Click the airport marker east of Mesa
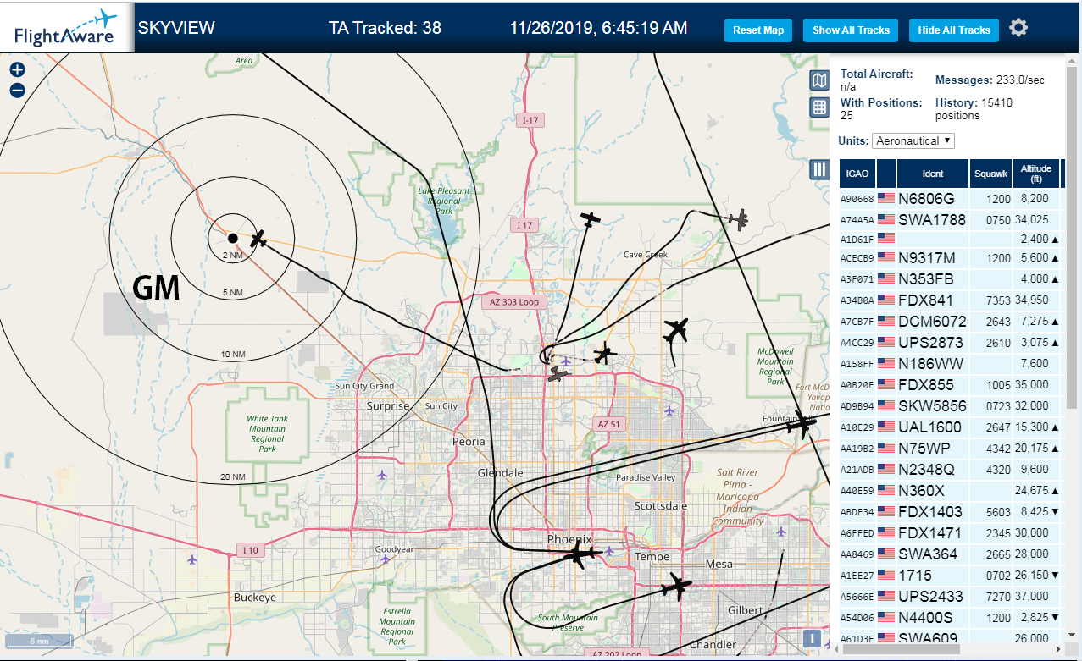 coord(780,532)
